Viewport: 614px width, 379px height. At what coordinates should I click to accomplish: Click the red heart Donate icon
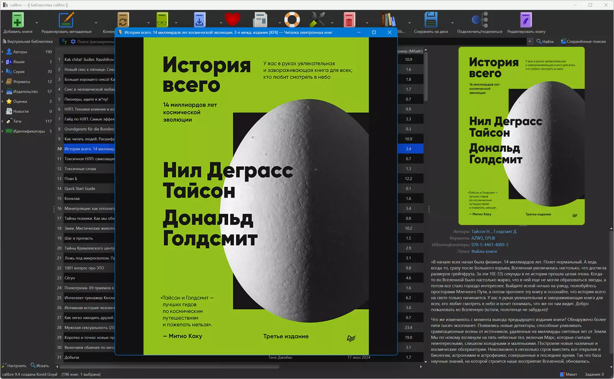coord(233,20)
